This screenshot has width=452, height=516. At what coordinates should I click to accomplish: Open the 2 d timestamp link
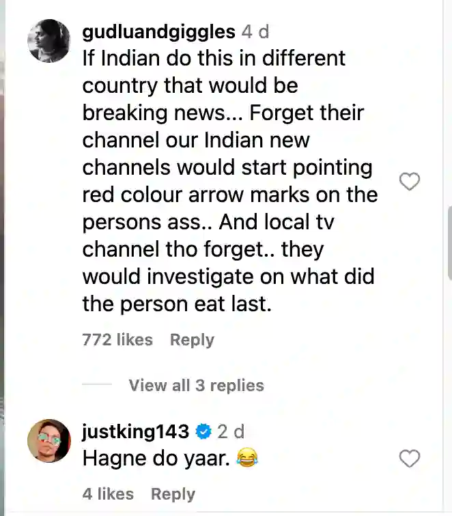pyautogui.click(x=231, y=431)
